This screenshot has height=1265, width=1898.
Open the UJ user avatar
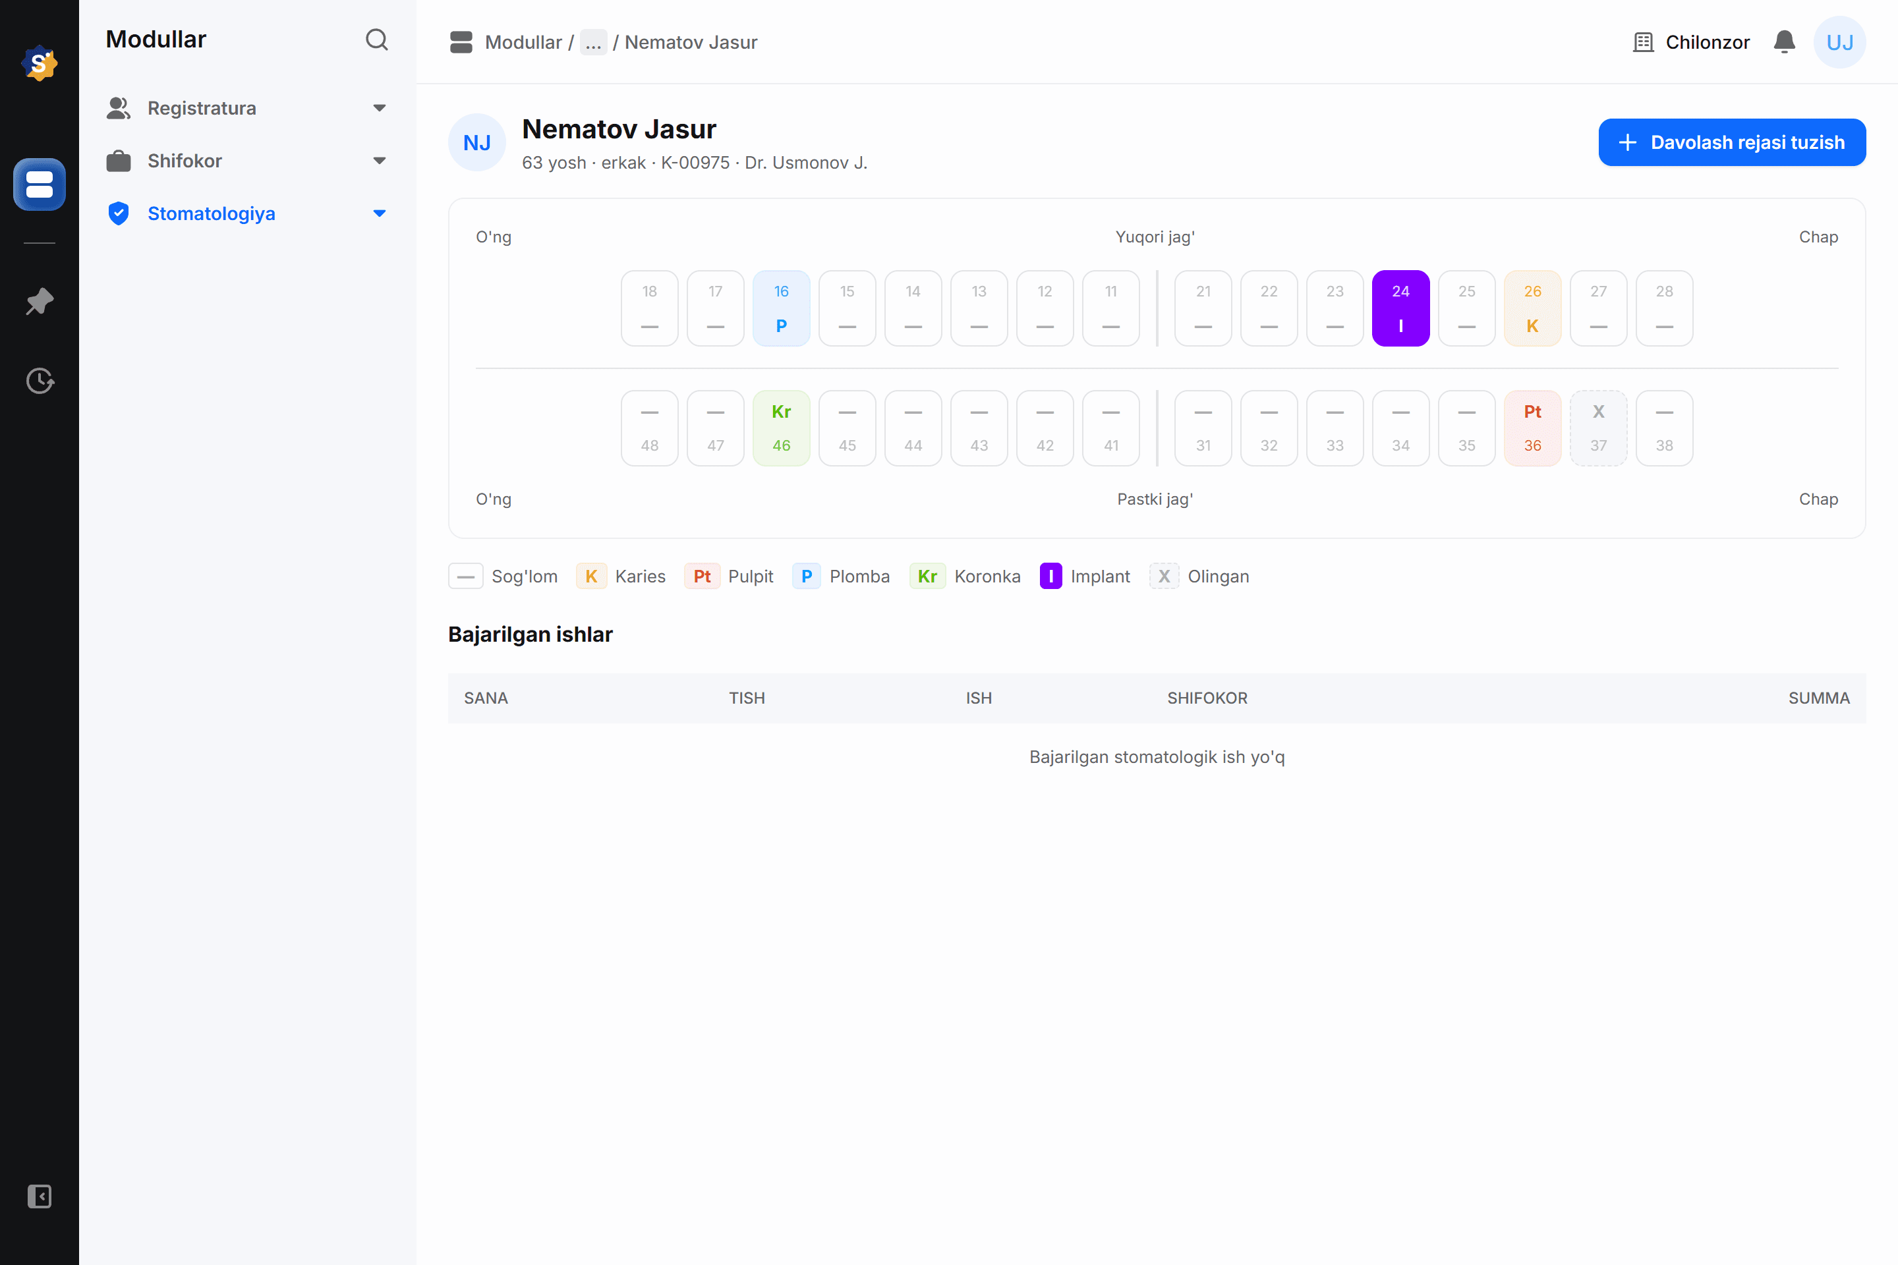tap(1840, 42)
